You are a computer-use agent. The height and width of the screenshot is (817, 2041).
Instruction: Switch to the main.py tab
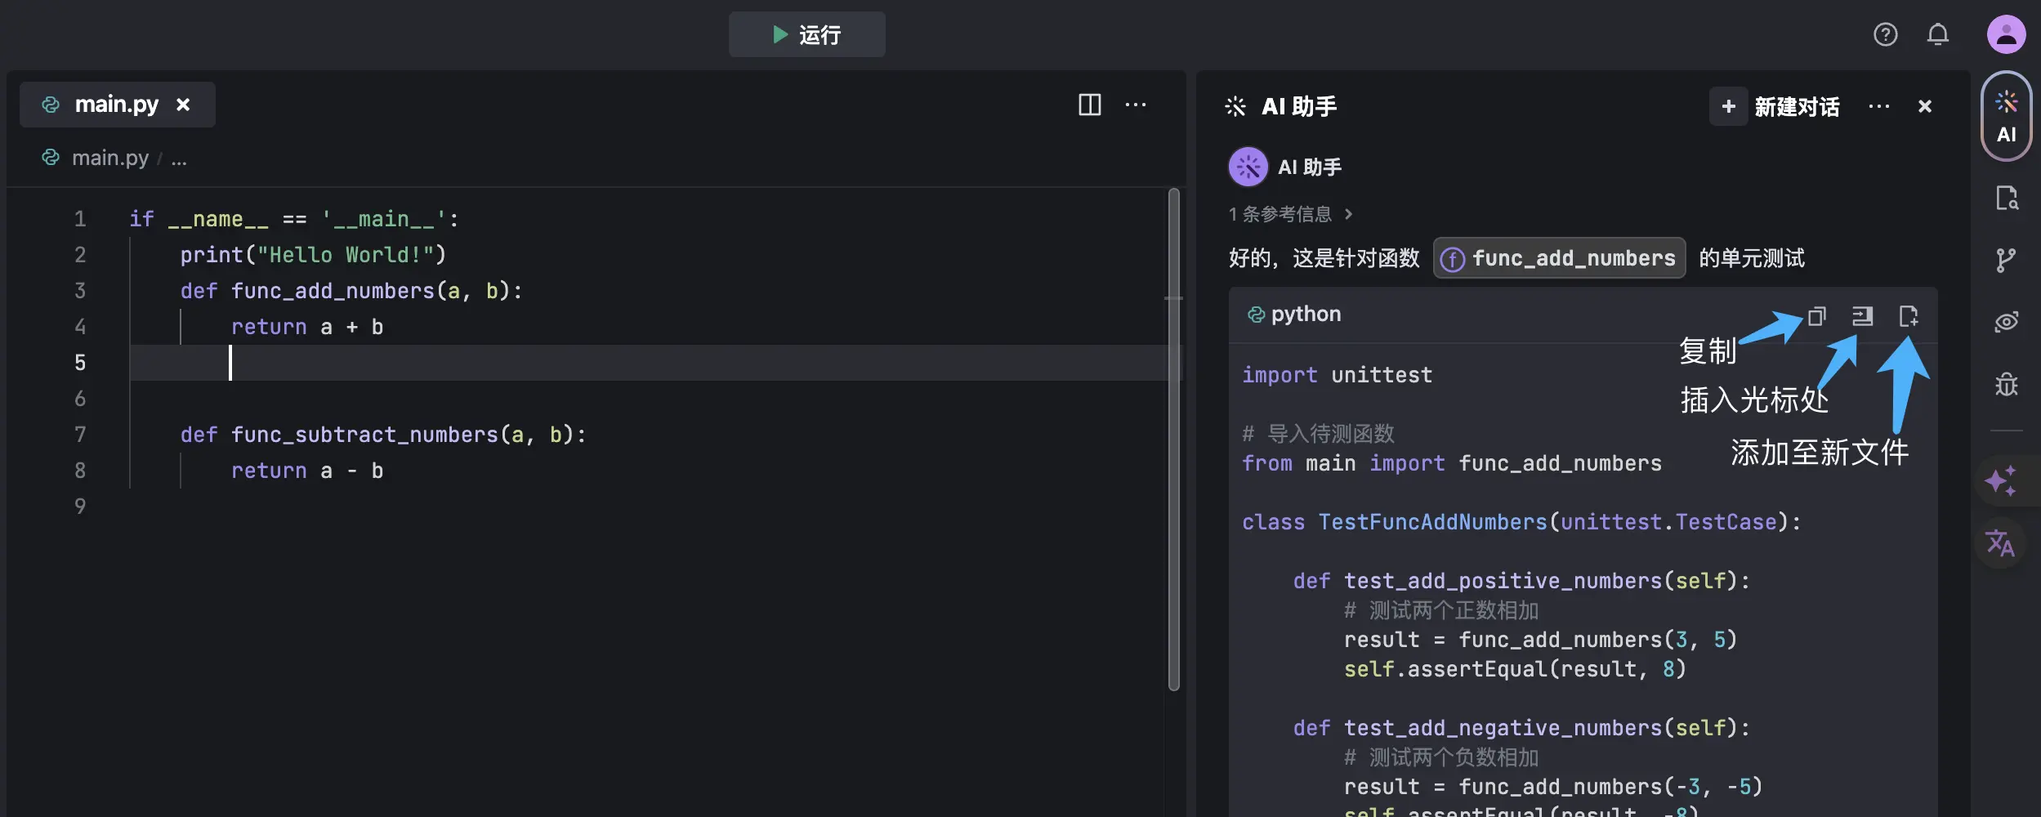tap(116, 105)
